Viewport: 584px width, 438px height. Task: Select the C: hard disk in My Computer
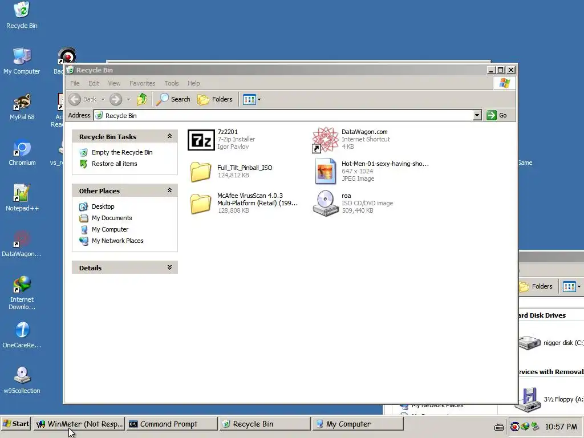pyautogui.click(x=551, y=343)
